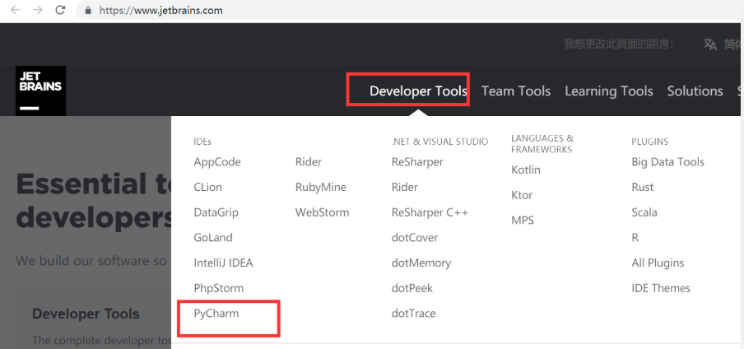
Task: Reload the page with refresh icon
Action: (x=60, y=10)
